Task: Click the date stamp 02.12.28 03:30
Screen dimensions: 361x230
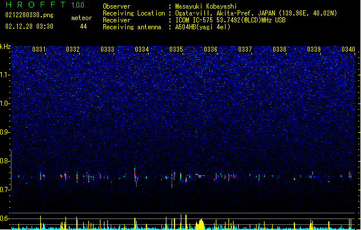Action: (x=29, y=26)
